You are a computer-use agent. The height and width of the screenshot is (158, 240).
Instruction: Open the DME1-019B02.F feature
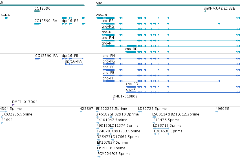[x=127, y=96]
